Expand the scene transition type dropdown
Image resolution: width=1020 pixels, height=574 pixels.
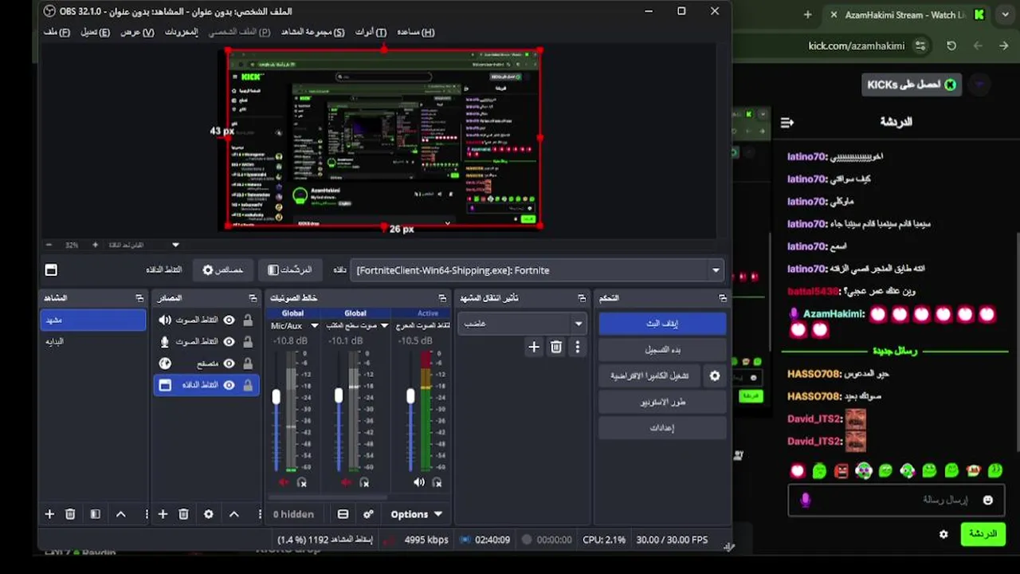(578, 324)
